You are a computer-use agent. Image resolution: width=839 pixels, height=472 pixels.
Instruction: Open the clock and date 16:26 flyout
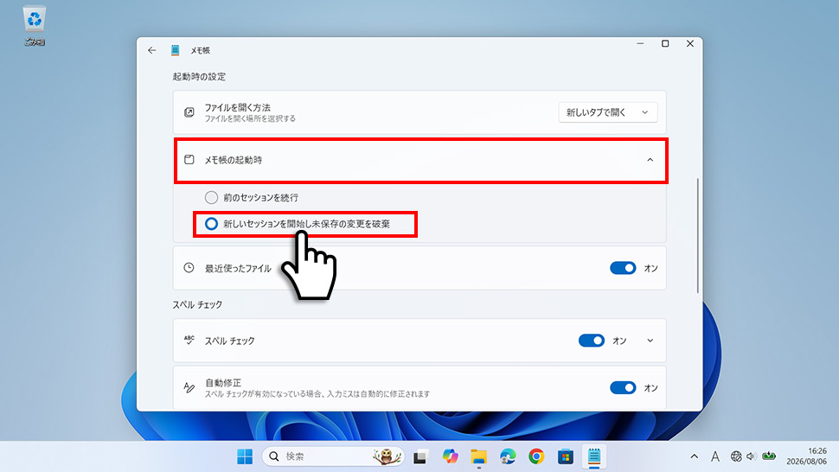click(806, 456)
